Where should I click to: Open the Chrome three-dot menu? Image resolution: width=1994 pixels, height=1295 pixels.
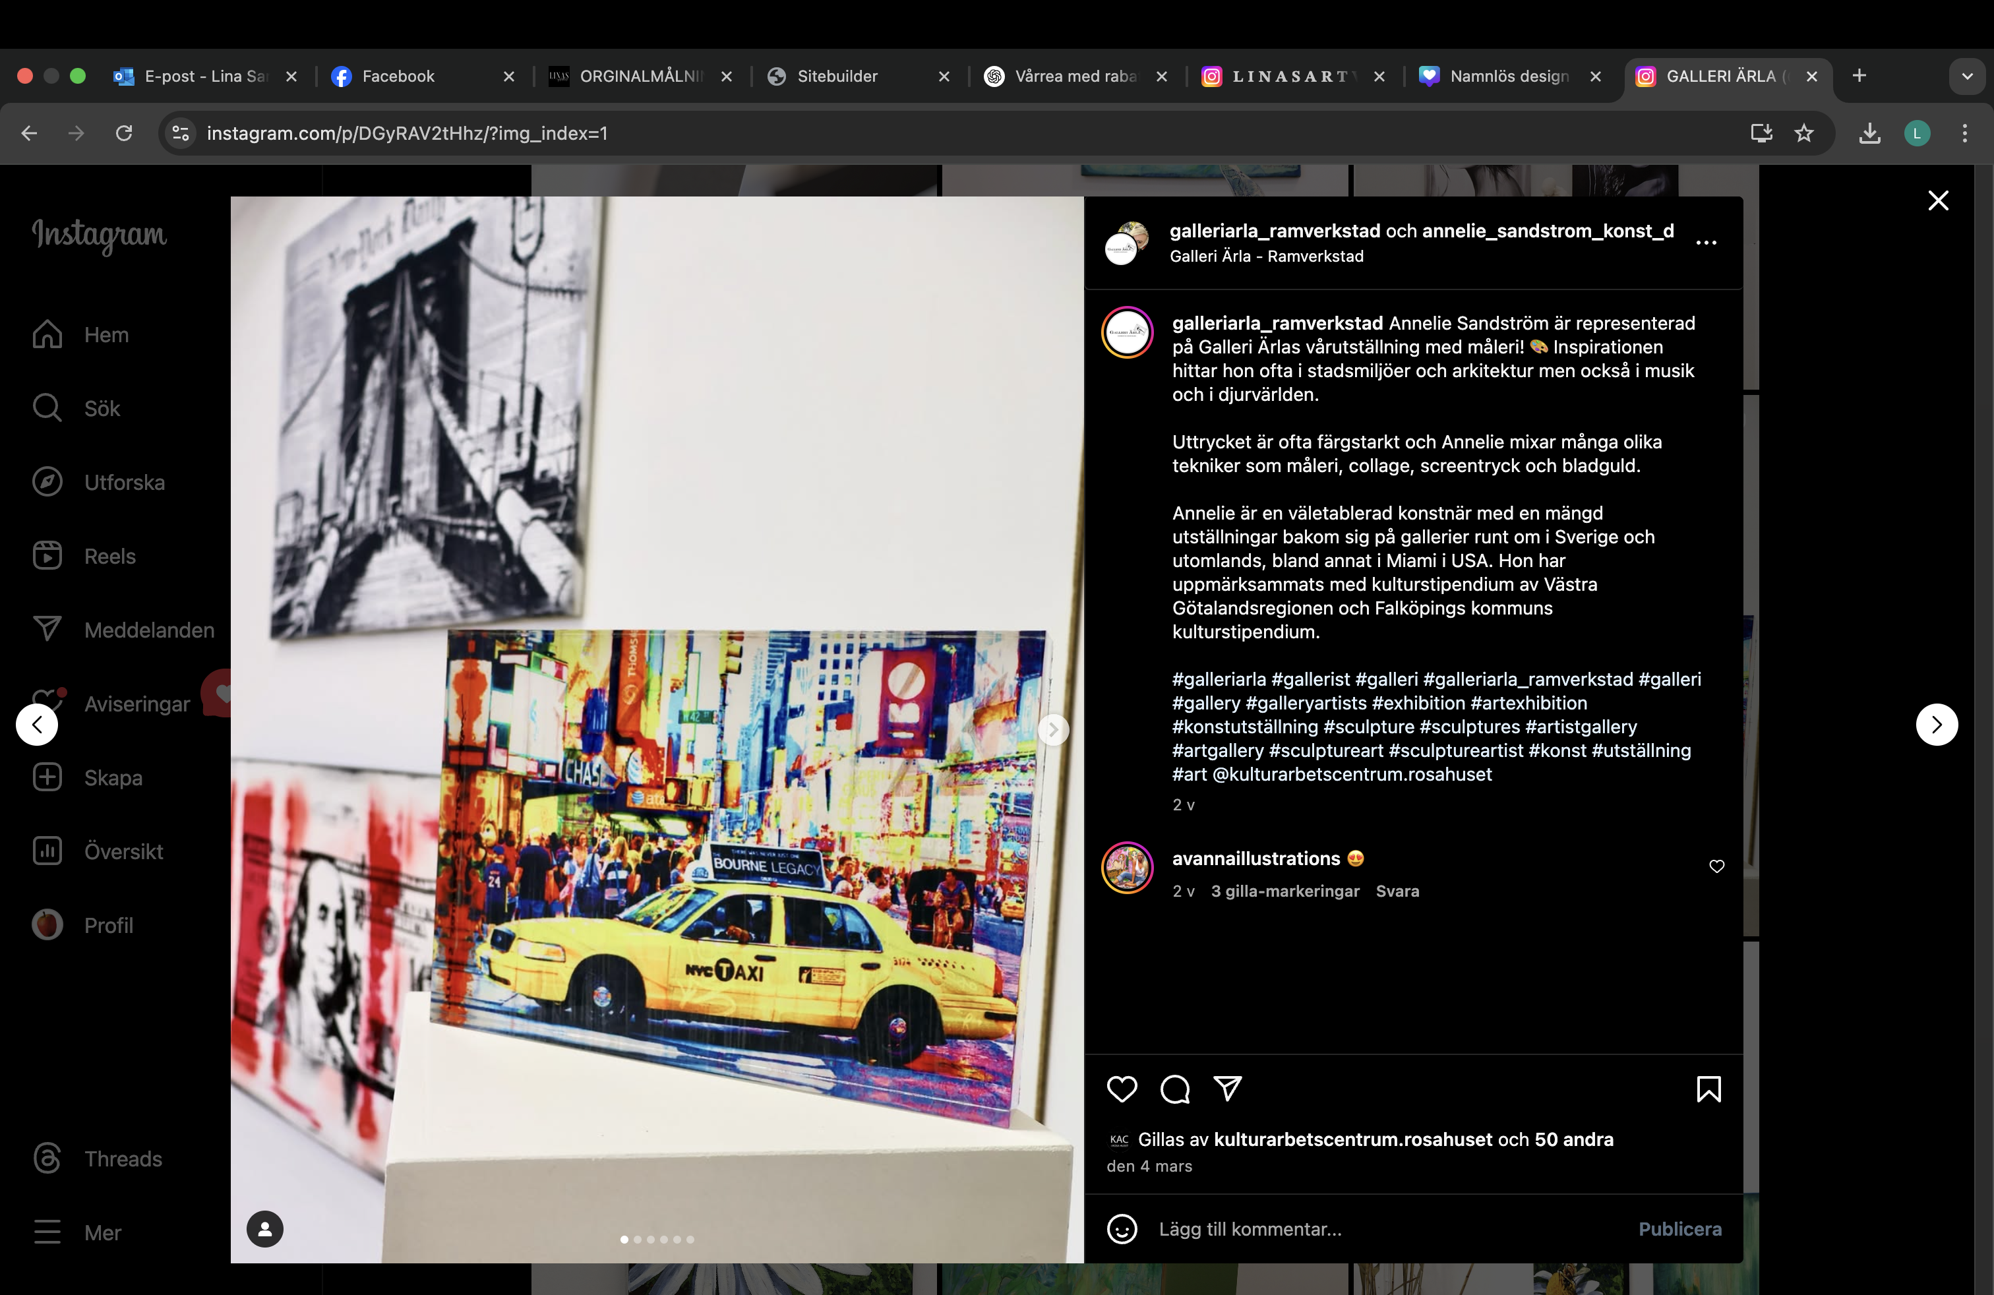pos(1965,133)
